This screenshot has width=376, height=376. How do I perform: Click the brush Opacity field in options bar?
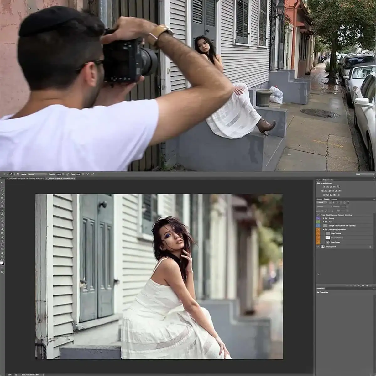59,174
